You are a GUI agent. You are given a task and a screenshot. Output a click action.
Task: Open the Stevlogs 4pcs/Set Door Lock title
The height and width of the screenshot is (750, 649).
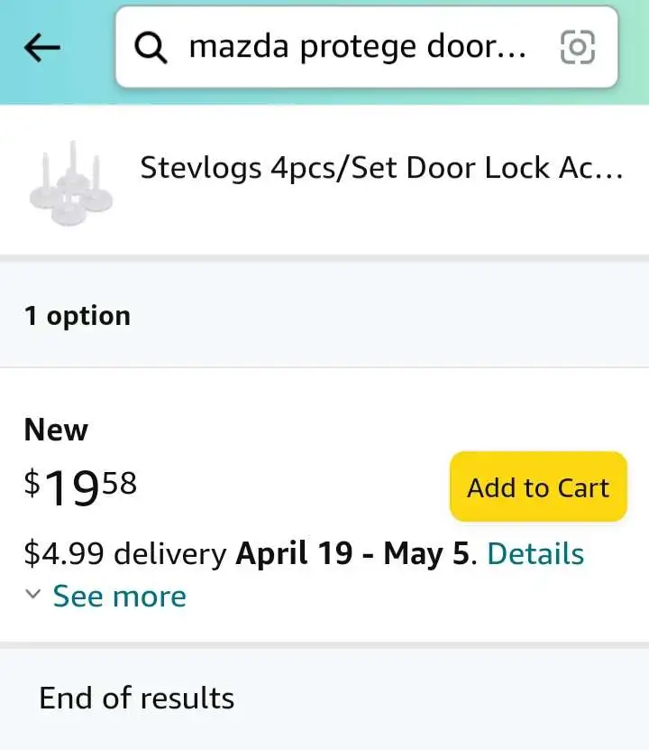(x=381, y=168)
